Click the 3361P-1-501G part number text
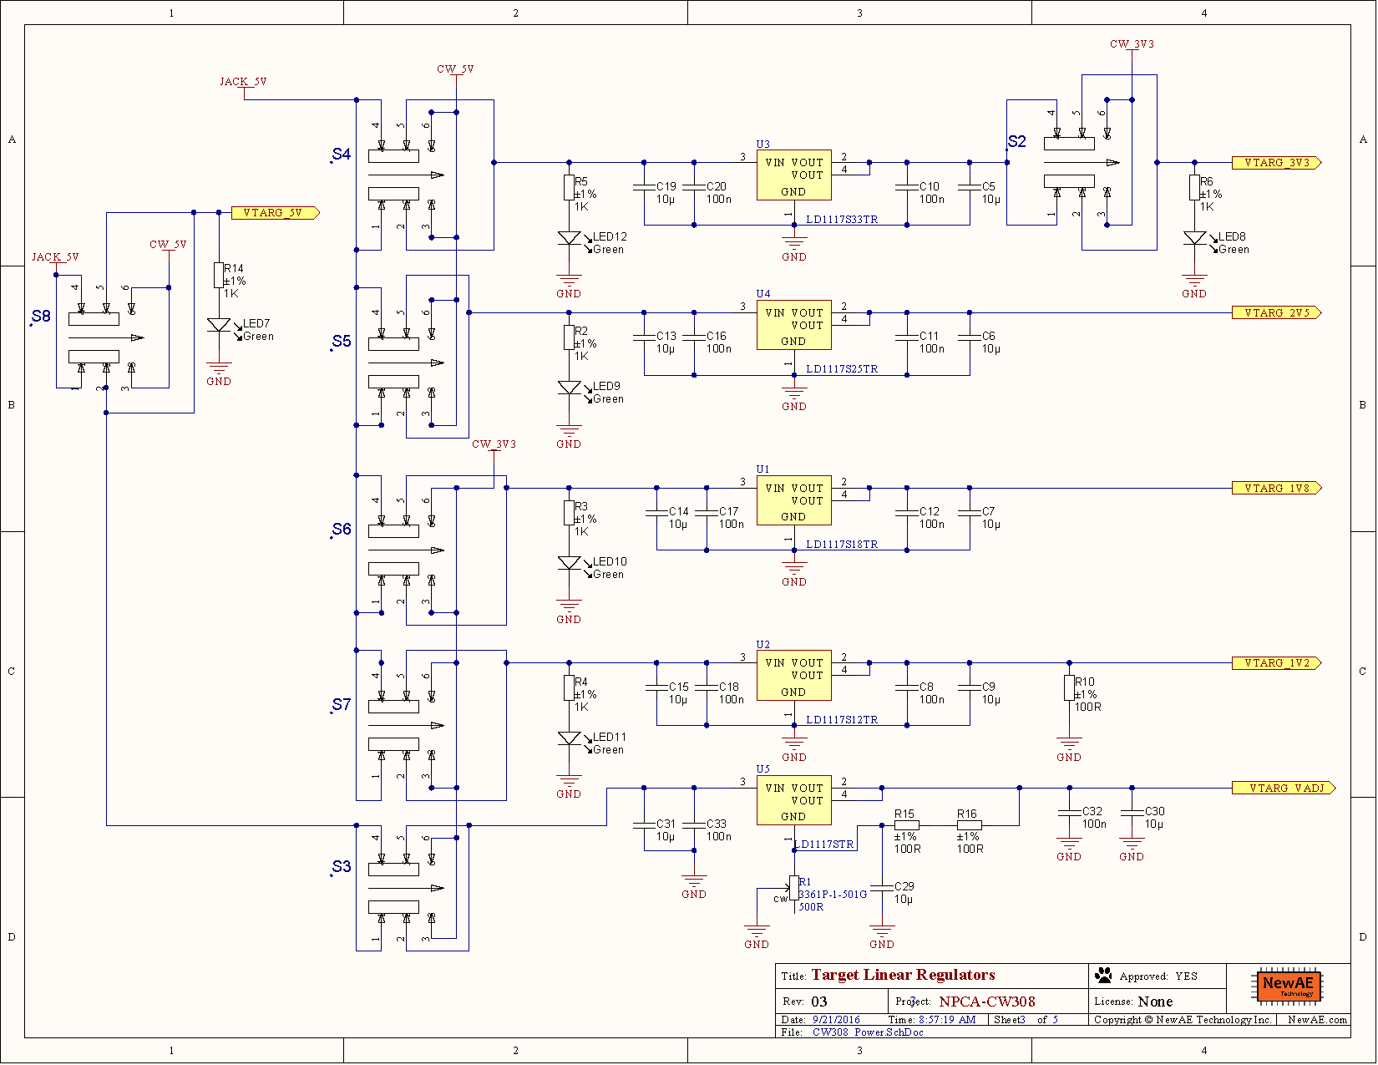The width and height of the screenshot is (1378, 1065). point(833,895)
